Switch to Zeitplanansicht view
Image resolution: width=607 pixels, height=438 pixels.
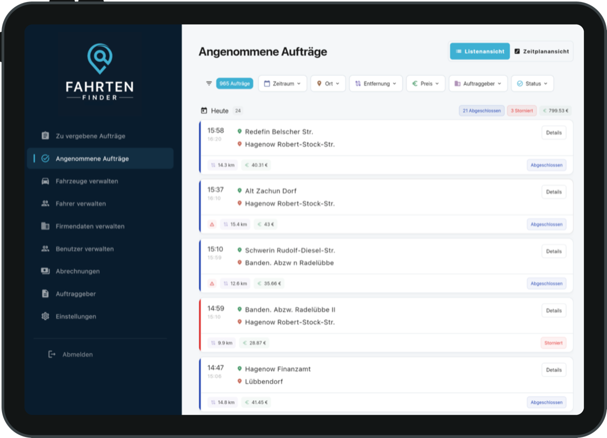tap(541, 51)
